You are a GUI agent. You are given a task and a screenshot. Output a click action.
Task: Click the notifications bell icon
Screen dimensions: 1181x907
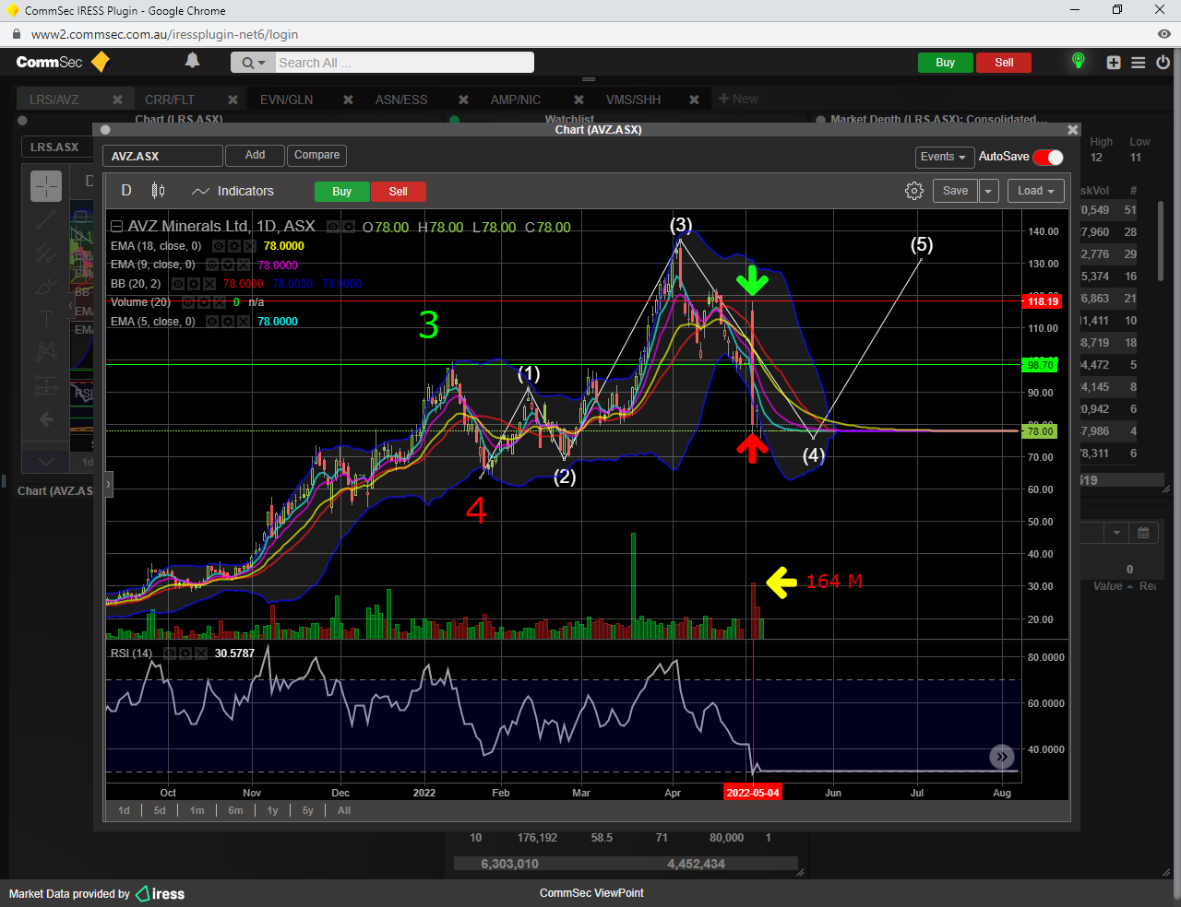[192, 61]
